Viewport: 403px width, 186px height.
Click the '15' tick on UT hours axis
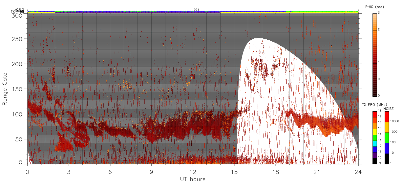click(x=234, y=172)
